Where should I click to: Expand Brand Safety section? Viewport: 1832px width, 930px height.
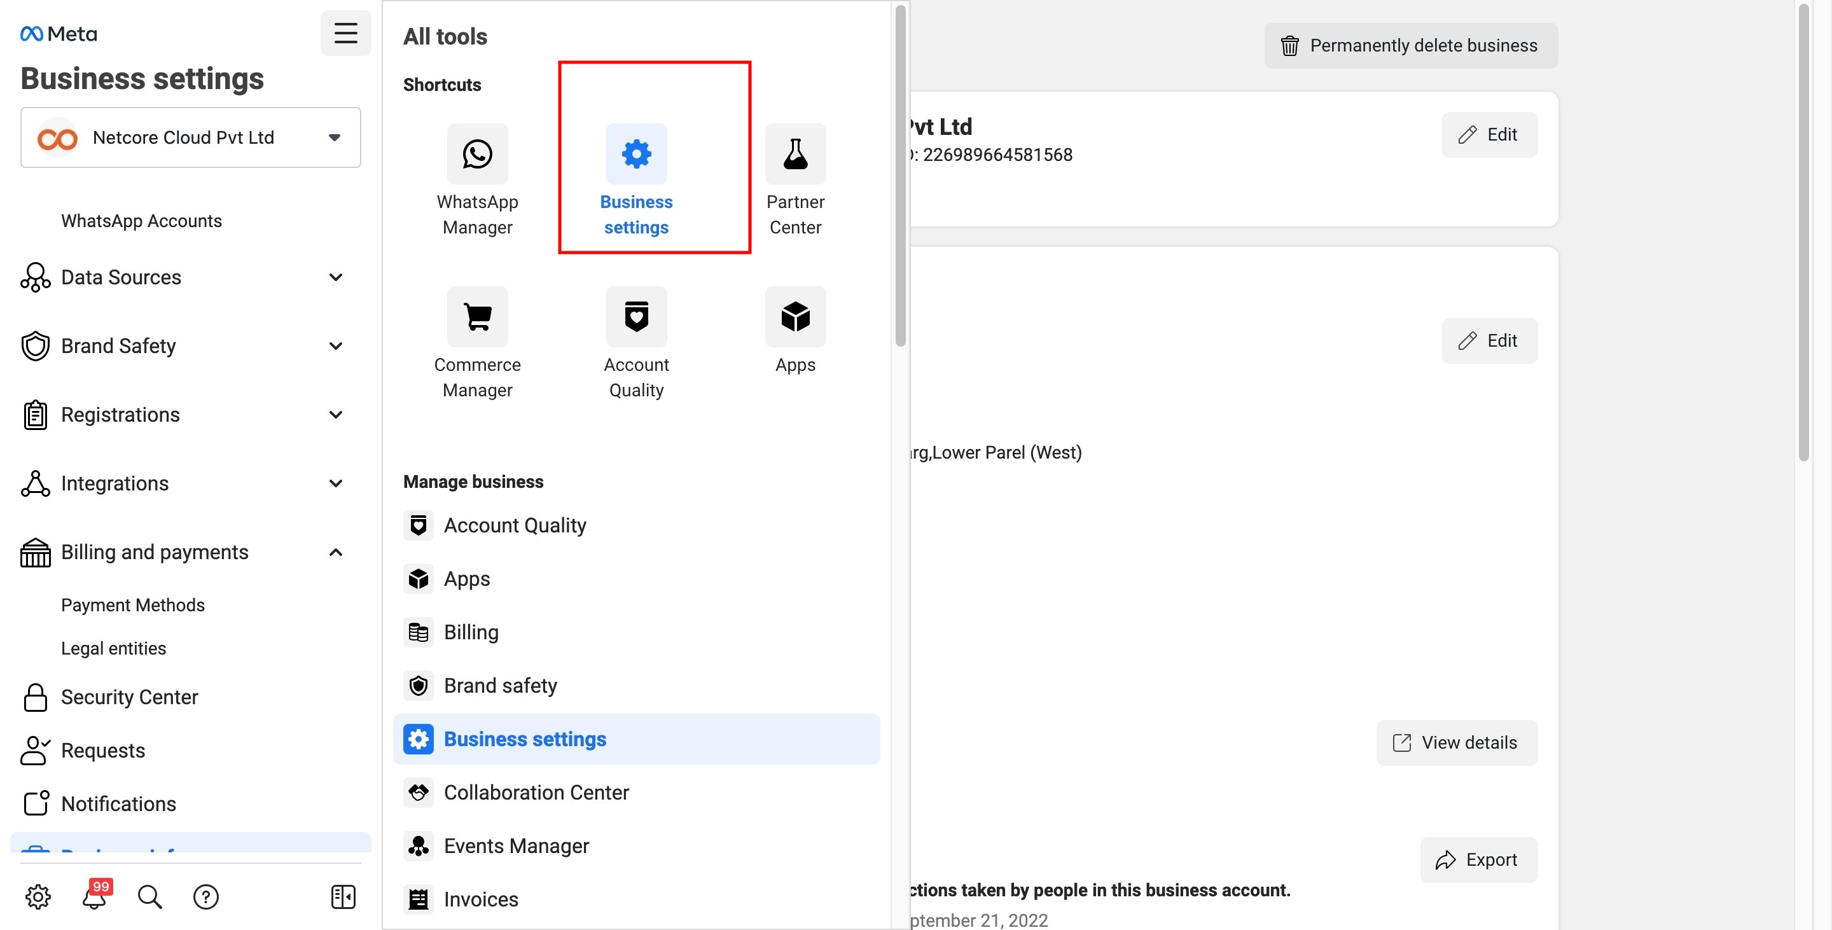(336, 346)
